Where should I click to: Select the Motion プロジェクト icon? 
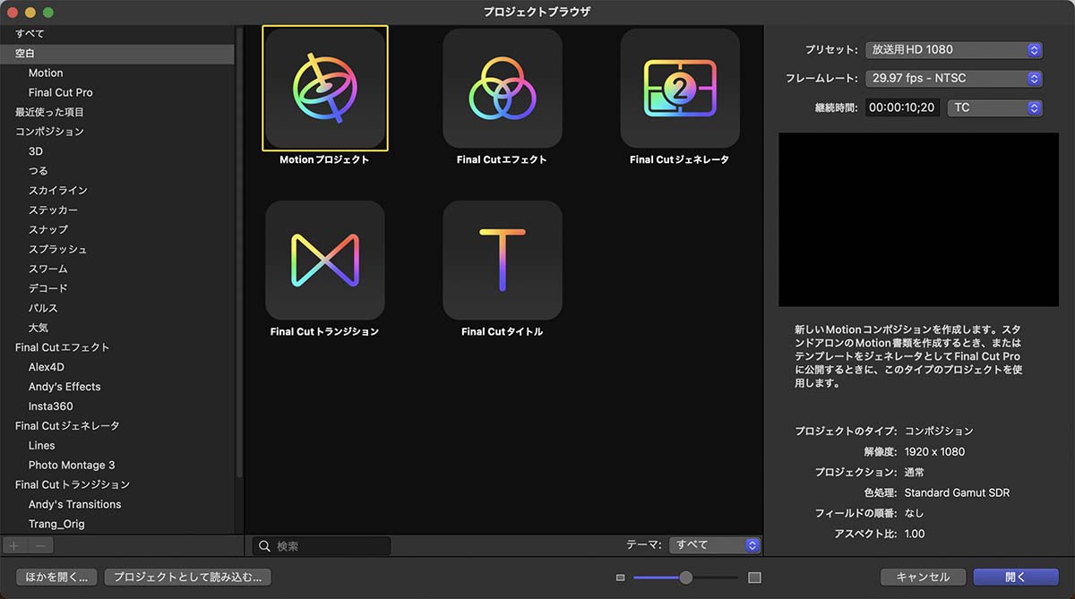[325, 88]
